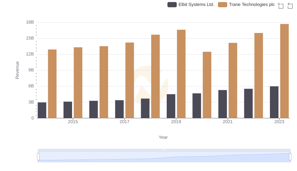The image size is (297, 171).
Task: Click Trane Technologies bar for 2018
Action: tap(156, 76)
